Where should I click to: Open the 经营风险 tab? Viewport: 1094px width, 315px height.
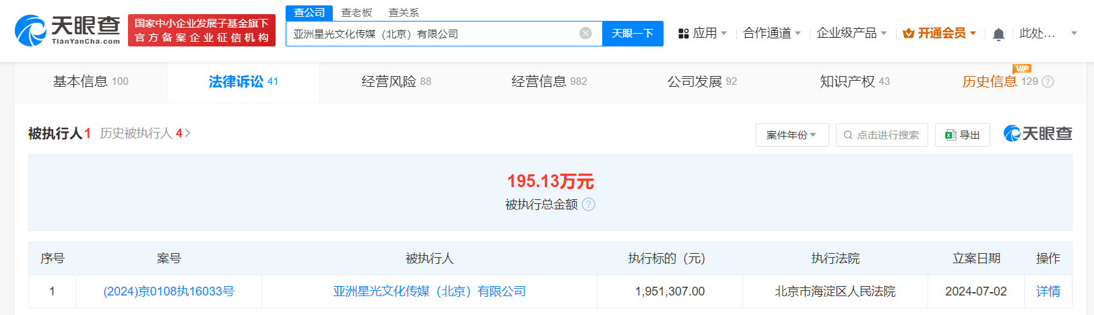[396, 81]
